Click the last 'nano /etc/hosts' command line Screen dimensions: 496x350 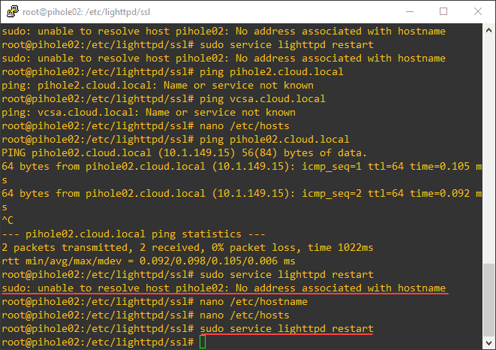click(146, 315)
